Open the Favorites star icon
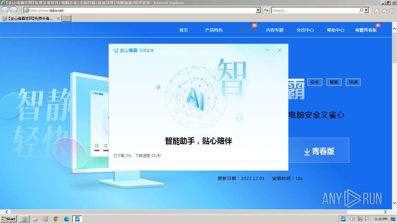Screen dimensions: 397x223 (384, 11)
